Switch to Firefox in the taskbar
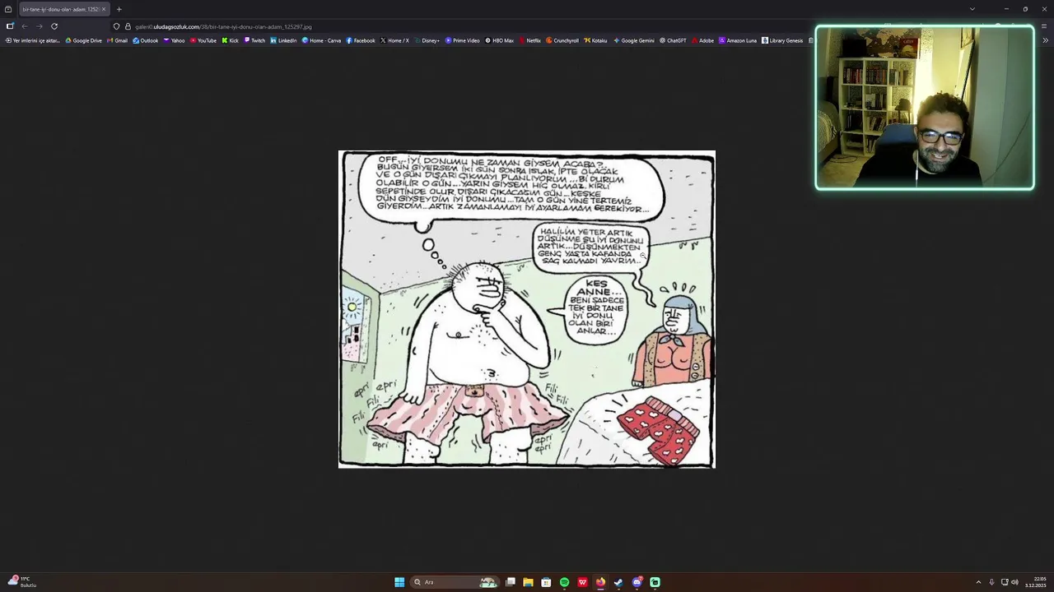 (600, 582)
